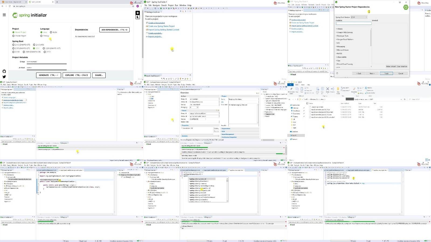
Task: Click the Group input field on Spring Initializr
Action: tap(46, 62)
